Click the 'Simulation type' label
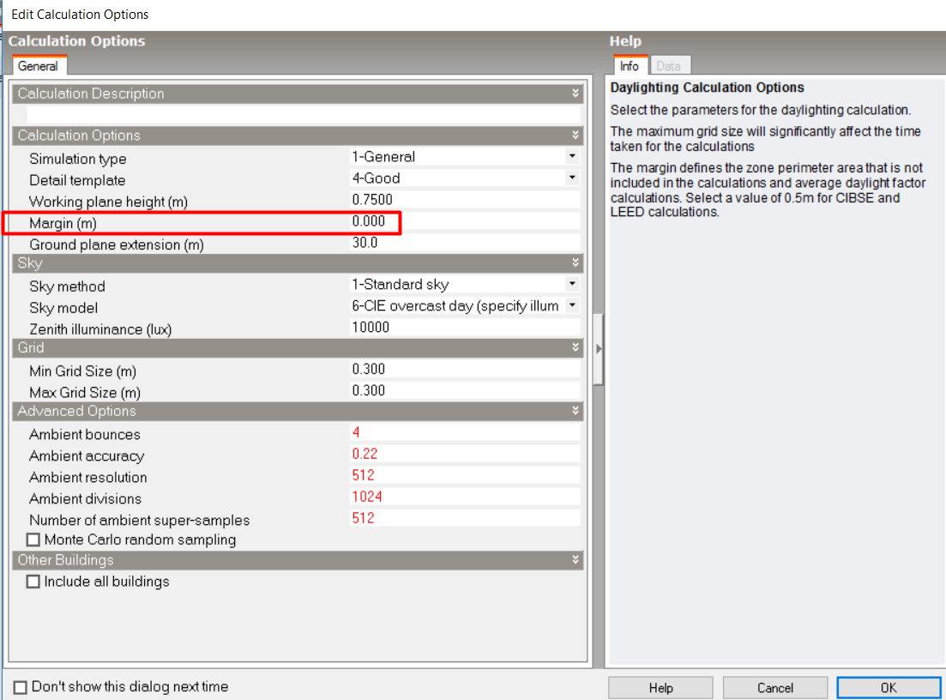This screenshot has width=946, height=700. pos(78,159)
